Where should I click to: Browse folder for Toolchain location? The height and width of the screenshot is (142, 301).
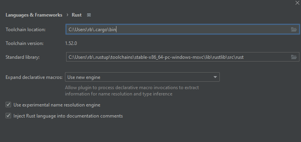(294, 30)
